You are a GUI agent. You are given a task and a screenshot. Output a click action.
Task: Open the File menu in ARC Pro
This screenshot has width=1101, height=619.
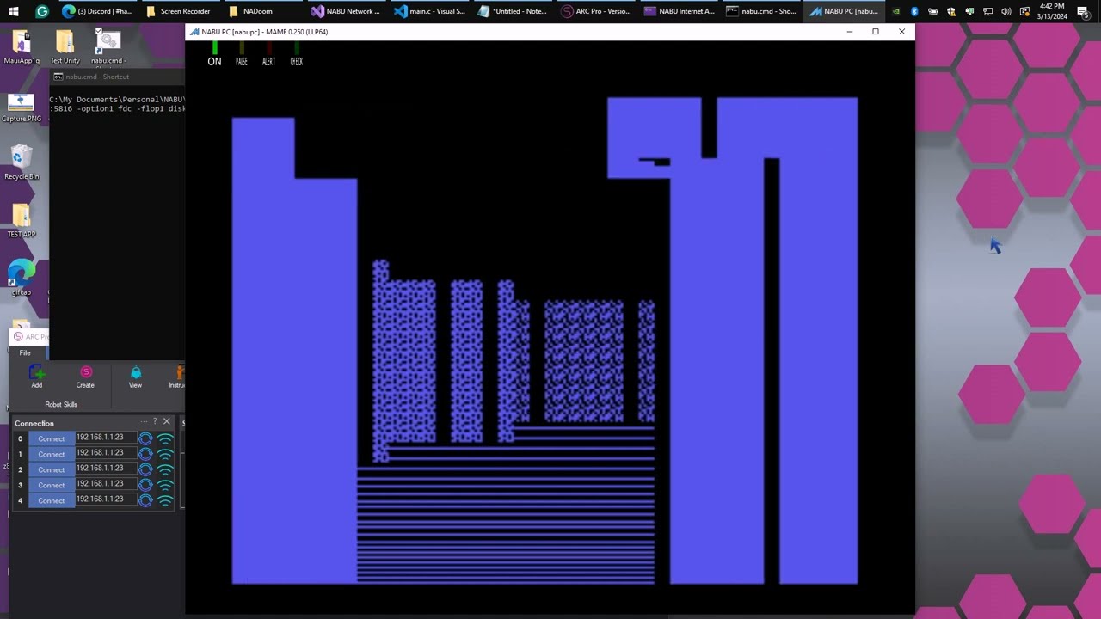25,352
